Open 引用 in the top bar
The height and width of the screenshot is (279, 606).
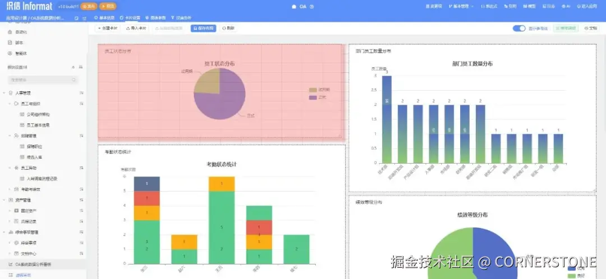click(510, 6)
